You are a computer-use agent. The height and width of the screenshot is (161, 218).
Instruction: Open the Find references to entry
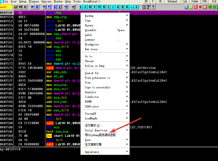[x=105, y=78]
